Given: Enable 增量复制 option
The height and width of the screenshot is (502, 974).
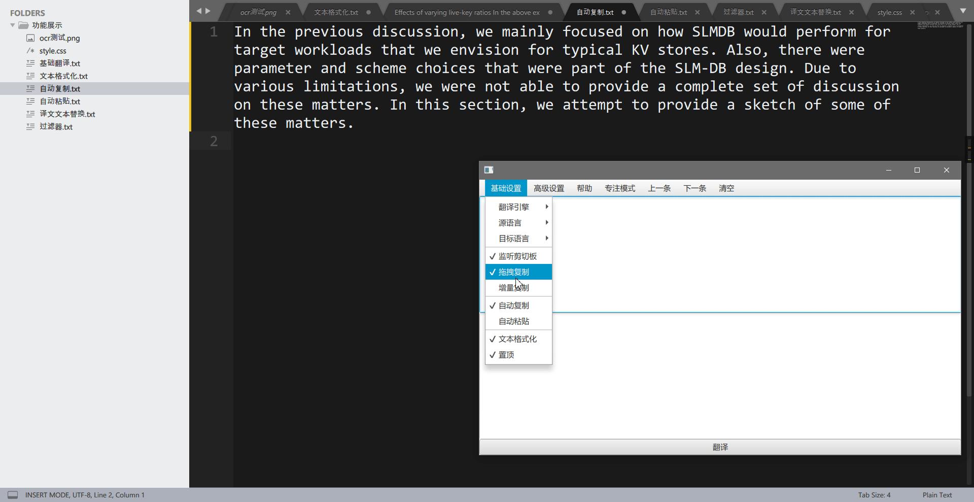Looking at the screenshot, I should click(x=518, y=288).
